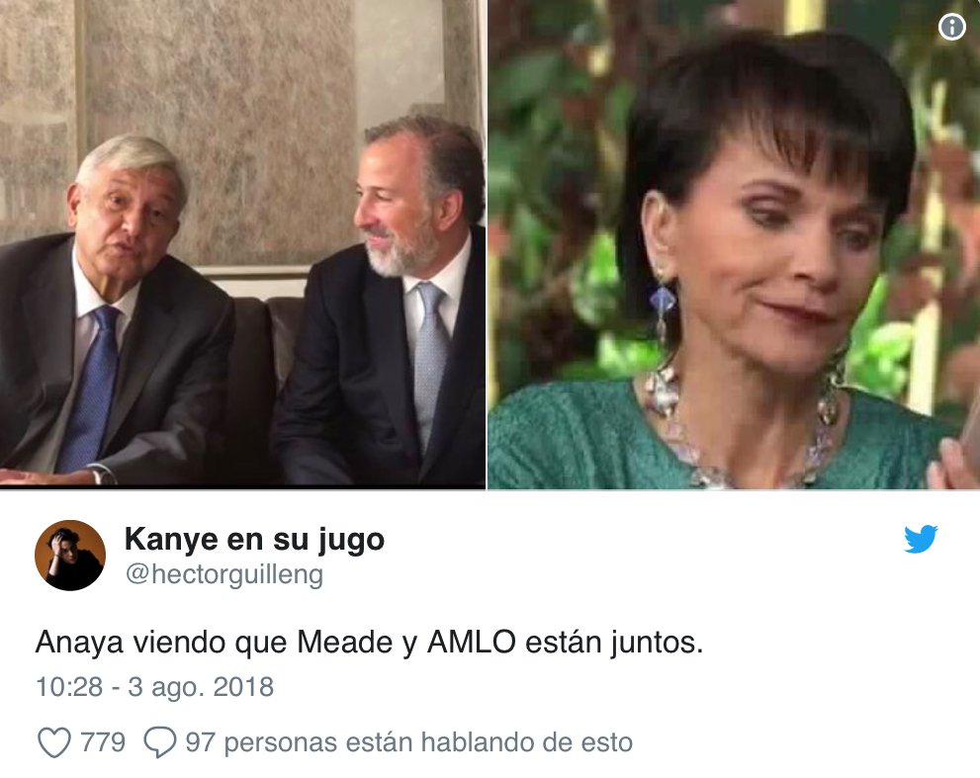The height and width of the screenshot is (778, 980).
Task: Click the 779 likes count
Action: coord(103,742)
